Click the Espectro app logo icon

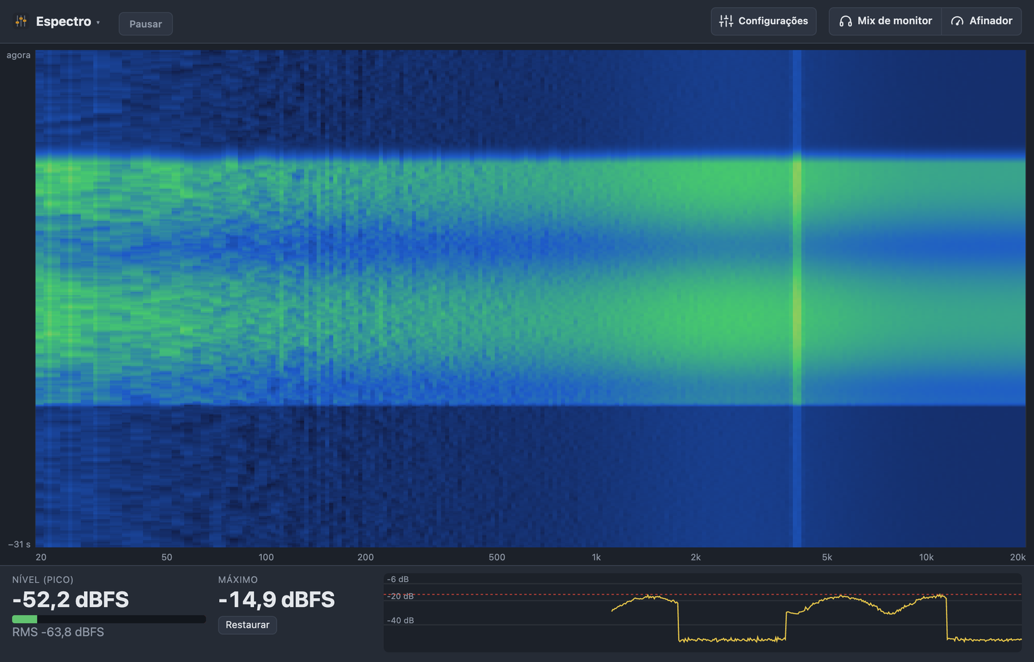(21, 21)
